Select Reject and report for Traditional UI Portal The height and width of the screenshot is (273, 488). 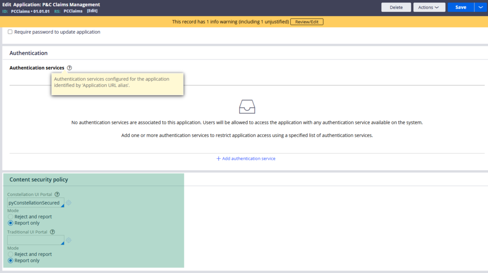[10, 254]
